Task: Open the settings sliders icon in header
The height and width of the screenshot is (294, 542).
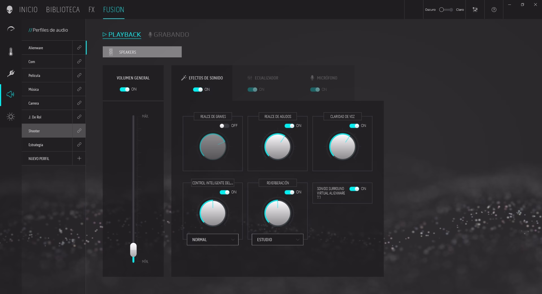Action: (x=475, y=10)
